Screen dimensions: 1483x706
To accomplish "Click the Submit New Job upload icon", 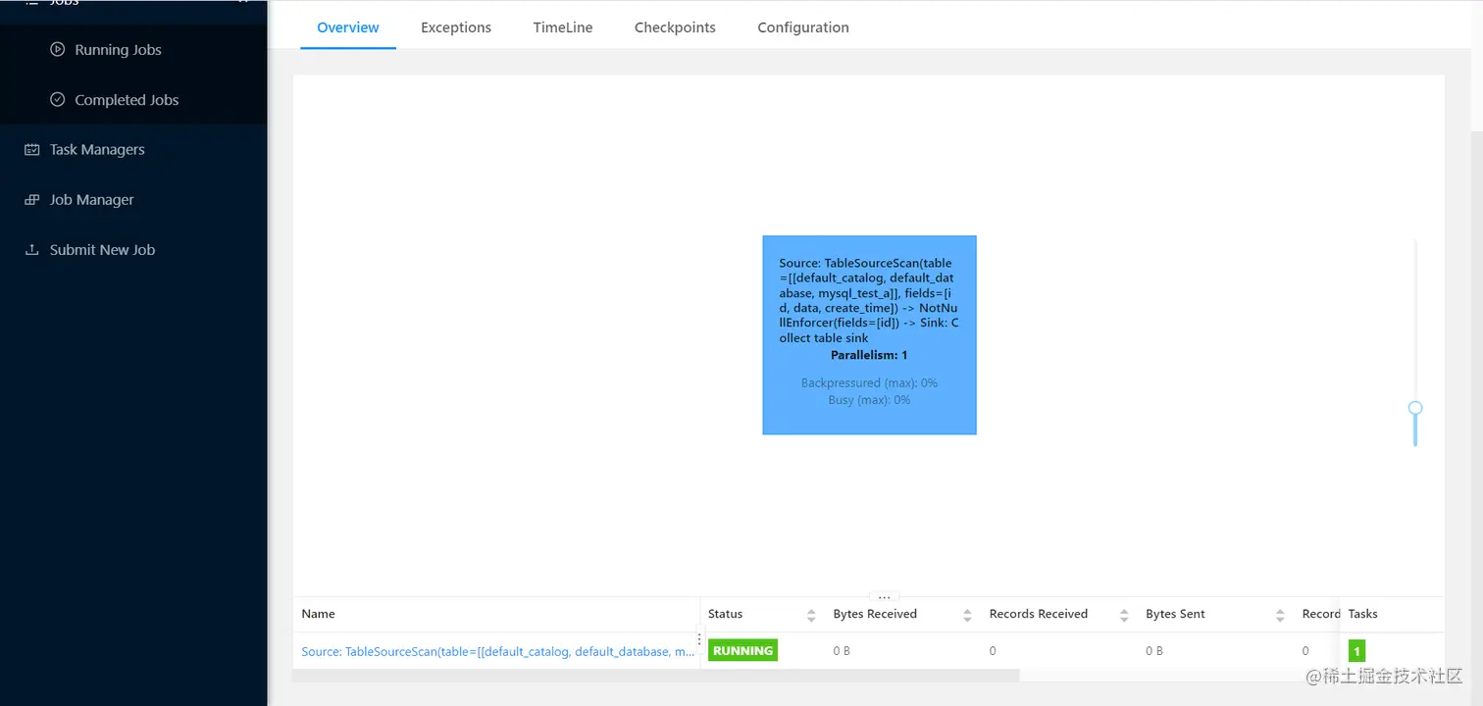I will (x=32, y=250).
